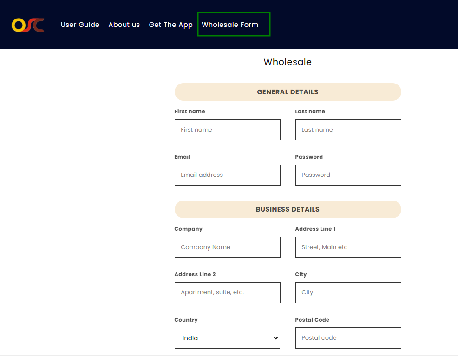Select the Apartment, suite, etc. field
Screen dimensions: 458x356
(227, 292)
